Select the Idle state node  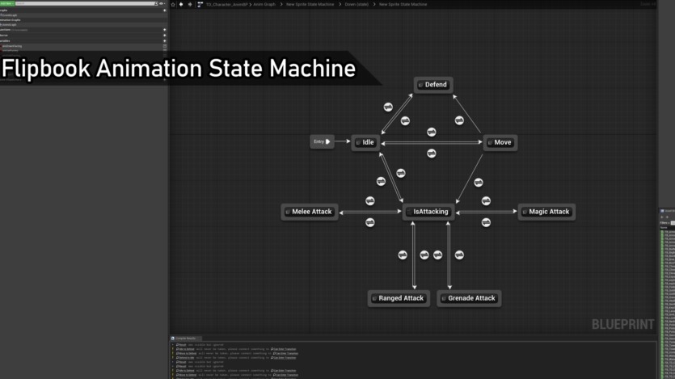click(x=365, y=142)
